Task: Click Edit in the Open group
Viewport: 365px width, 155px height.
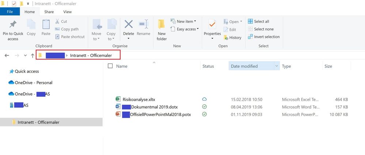Action: point(229,30)
